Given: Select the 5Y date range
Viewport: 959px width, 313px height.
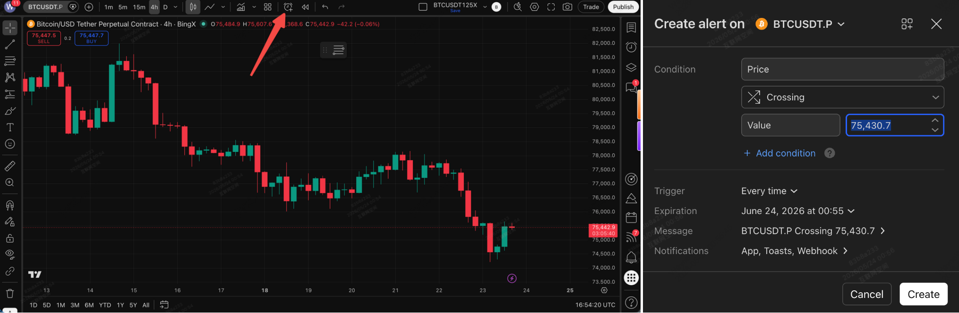Looking at the screenshot, I should [x=133, y=305].
